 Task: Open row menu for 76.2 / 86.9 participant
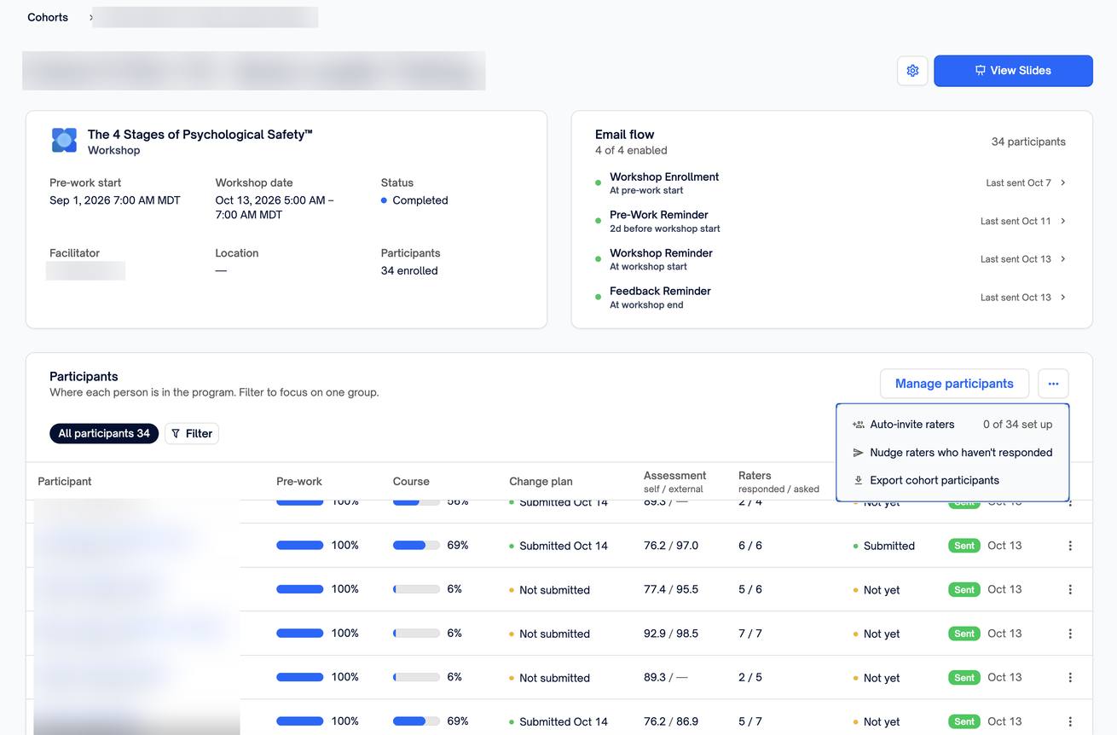click(x=1070, y=721)
